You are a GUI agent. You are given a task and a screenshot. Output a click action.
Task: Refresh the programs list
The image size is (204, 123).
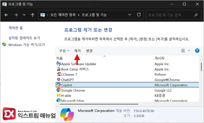click(x=139, y=15)
